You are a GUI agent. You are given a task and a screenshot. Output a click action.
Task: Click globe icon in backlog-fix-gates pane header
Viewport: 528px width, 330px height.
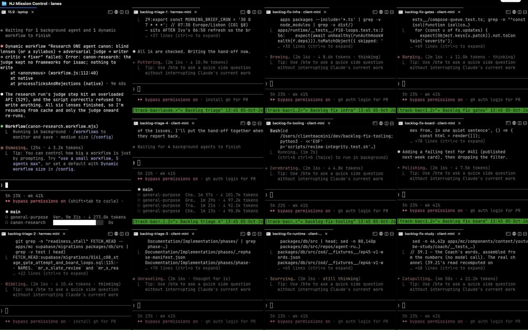514,12
